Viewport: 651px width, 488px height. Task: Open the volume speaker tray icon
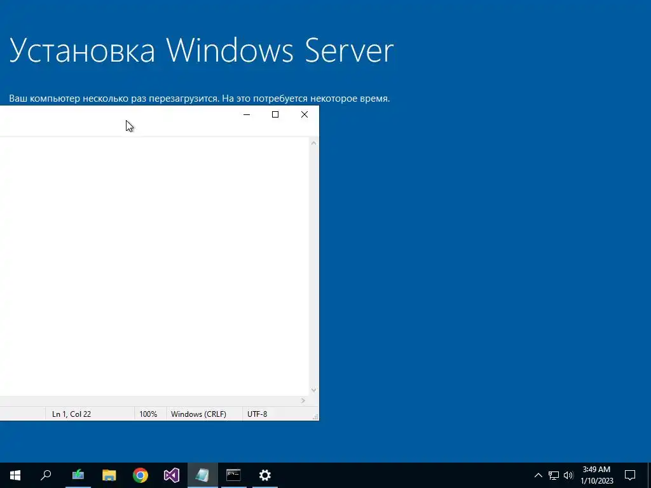click(x=568, y=475)
